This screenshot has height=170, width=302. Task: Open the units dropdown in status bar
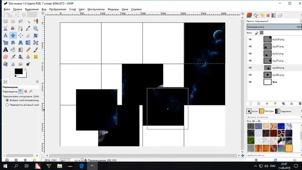click(x=65, y=160)
